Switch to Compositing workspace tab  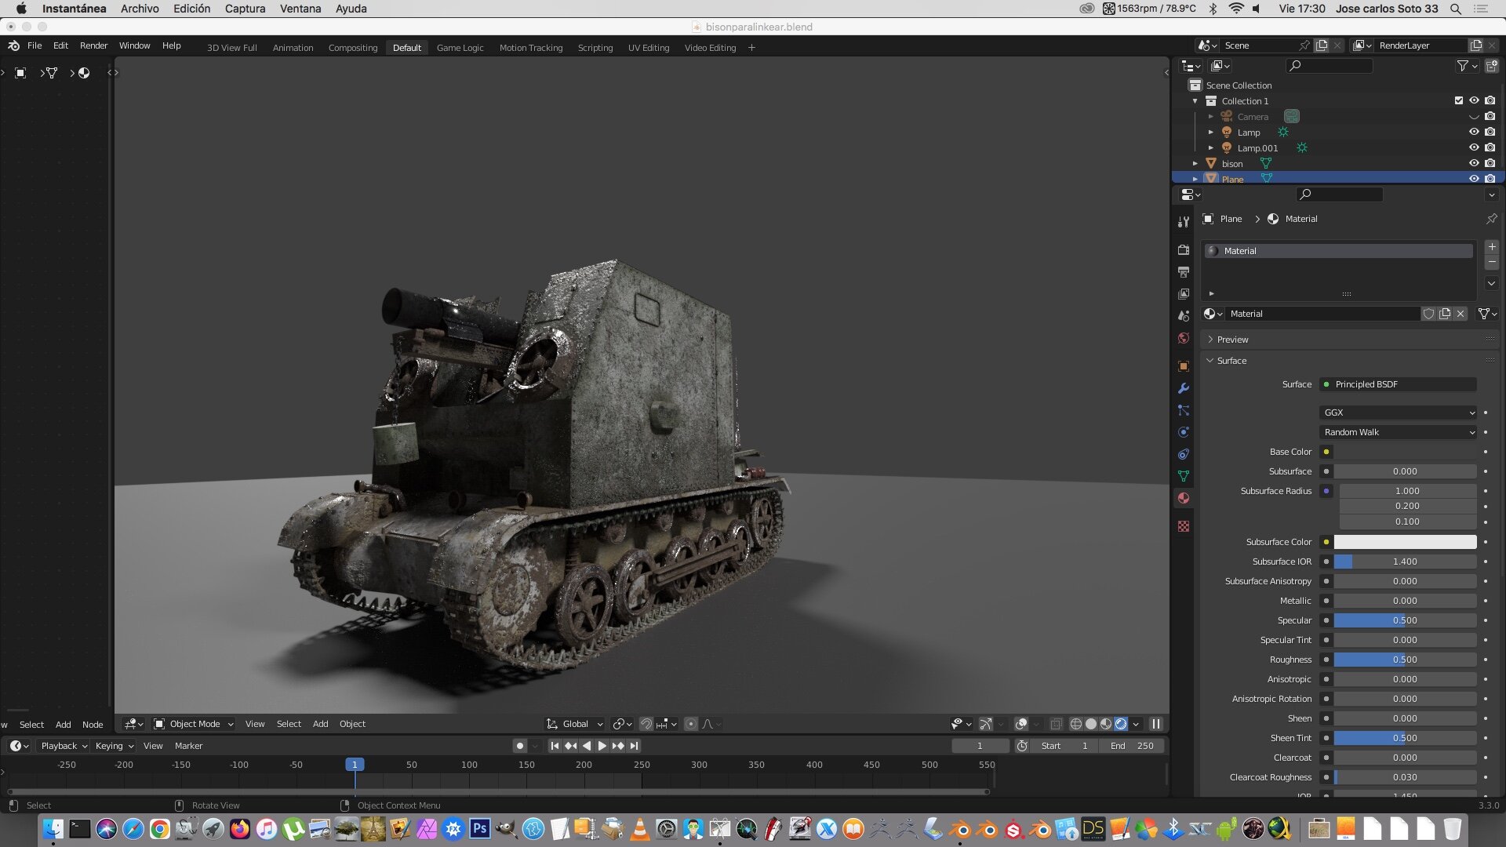point(353,48)
